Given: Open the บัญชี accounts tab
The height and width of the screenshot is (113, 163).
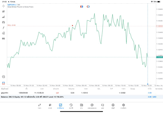Looking at the screenshot, I should coord(113,106).
